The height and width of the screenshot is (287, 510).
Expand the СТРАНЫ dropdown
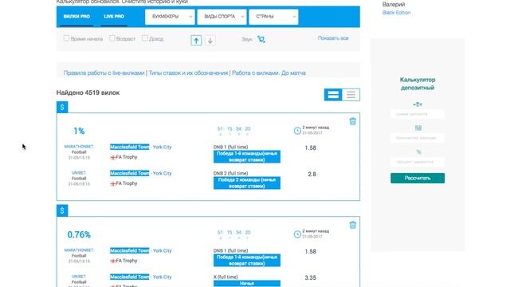click(273, 17)
